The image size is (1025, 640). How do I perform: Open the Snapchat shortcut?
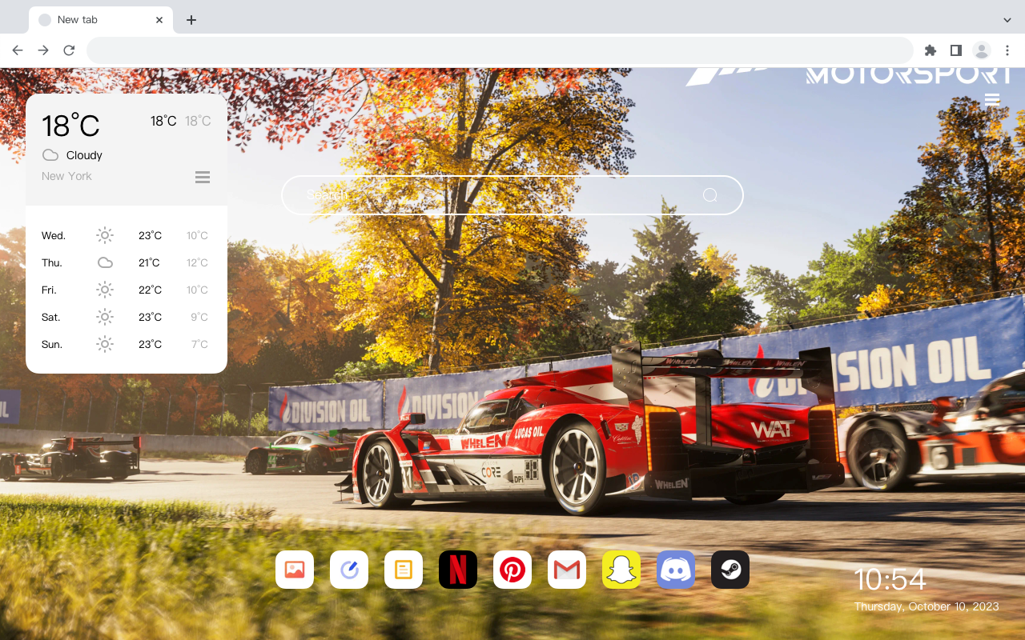[621, 570]
